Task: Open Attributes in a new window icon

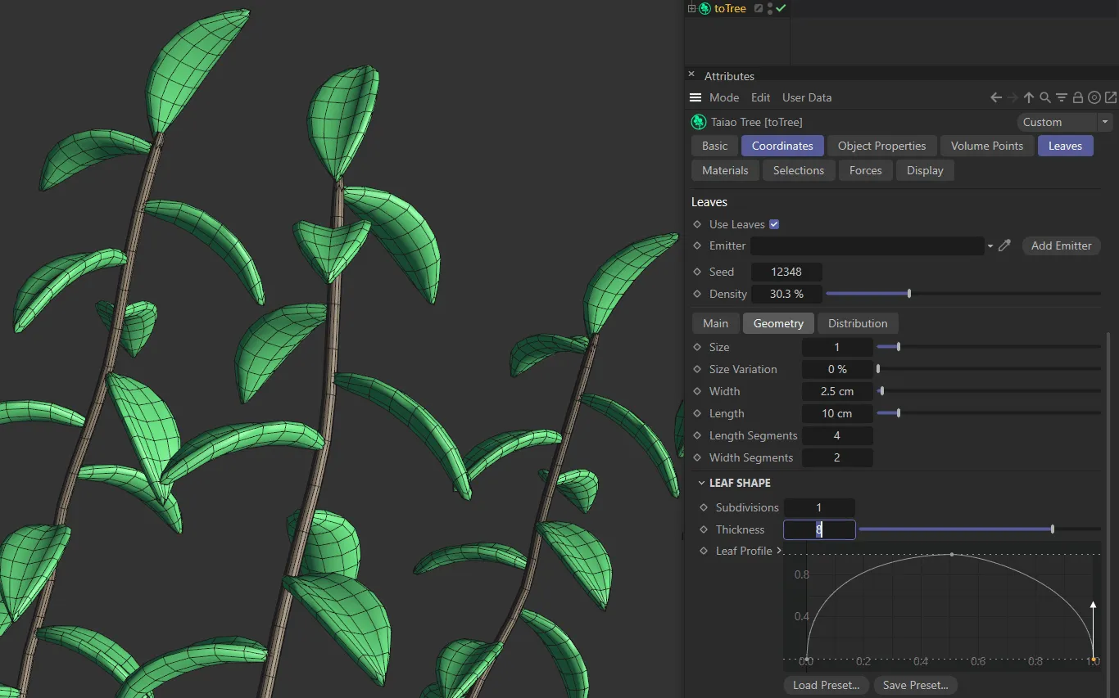Action: pyautogui.click(x=1111, y=97)
